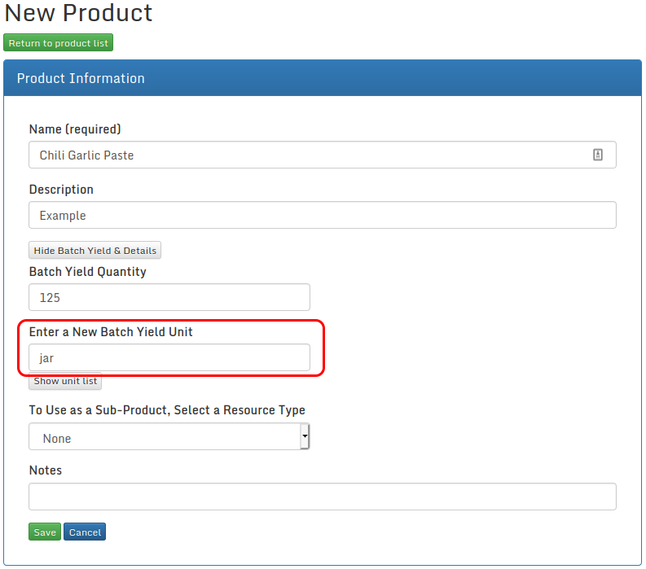Hide Batch Yield & Details section
Screen dimensions: 646x569
[94, 251]
